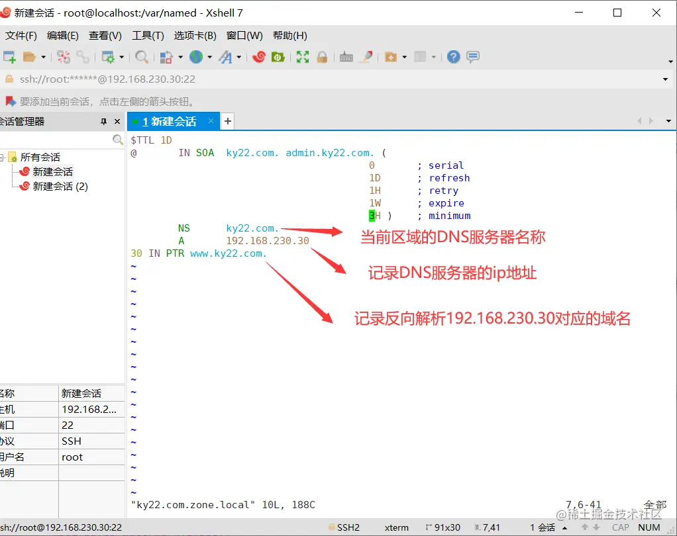Click xterm in the status bar
Image resolution: width=677 pixels, height=536 pixels.
396,527
